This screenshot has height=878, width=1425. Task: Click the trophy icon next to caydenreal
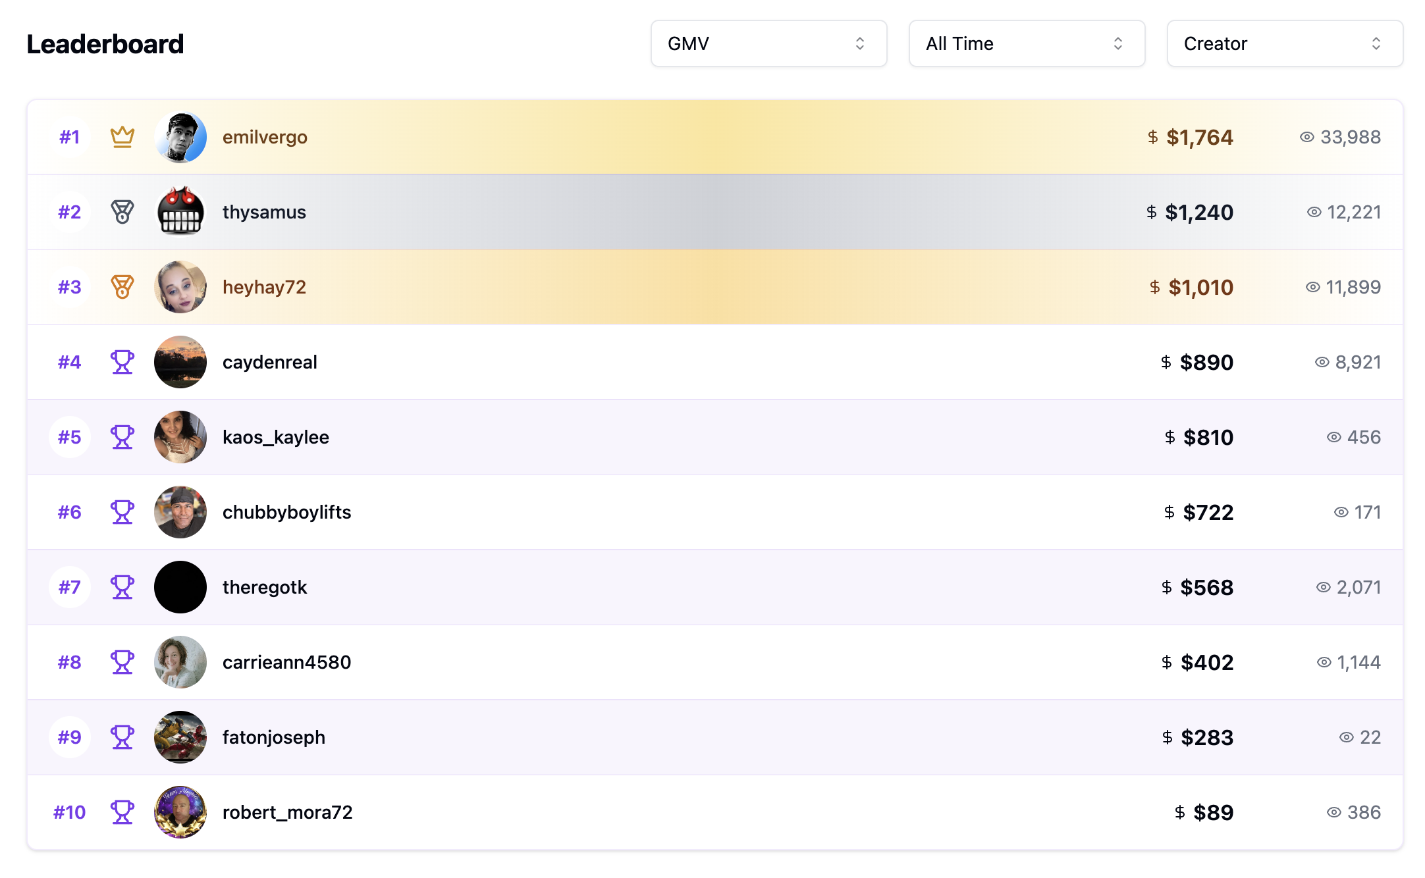(x=122, y=361)
